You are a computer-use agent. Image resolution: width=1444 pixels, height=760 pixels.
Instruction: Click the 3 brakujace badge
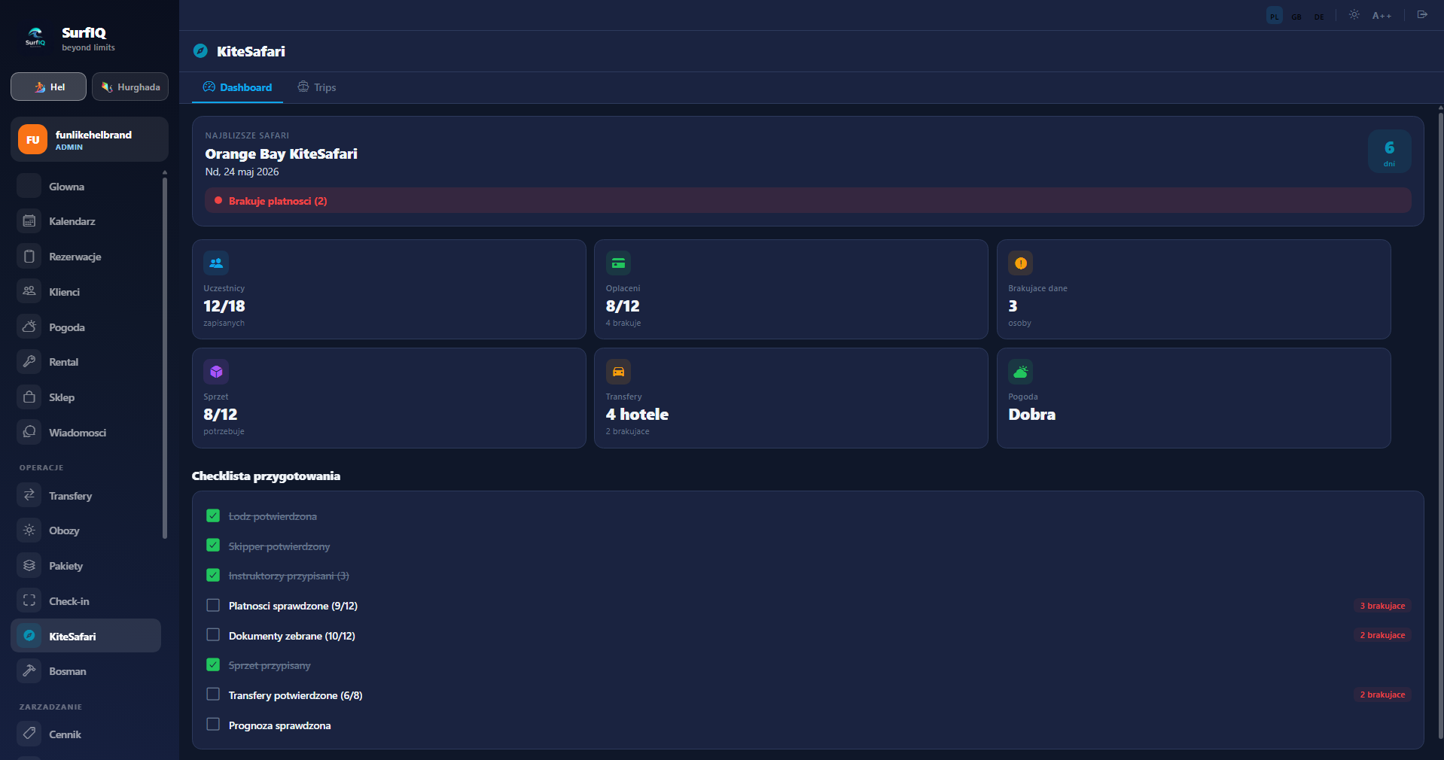pyautogui.click(x=1382, y=606)
